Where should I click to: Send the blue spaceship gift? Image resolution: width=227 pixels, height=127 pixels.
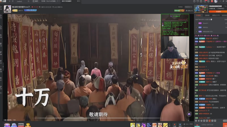[149, 125]
